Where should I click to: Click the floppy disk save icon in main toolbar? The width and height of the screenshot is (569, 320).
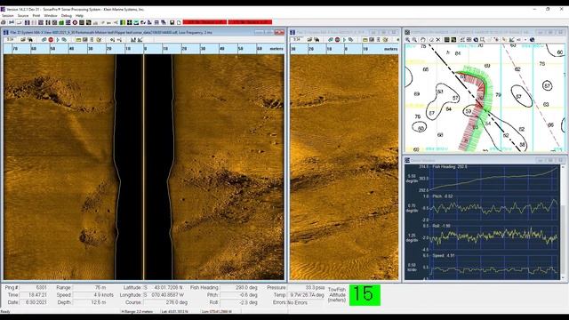pos(172,22)
